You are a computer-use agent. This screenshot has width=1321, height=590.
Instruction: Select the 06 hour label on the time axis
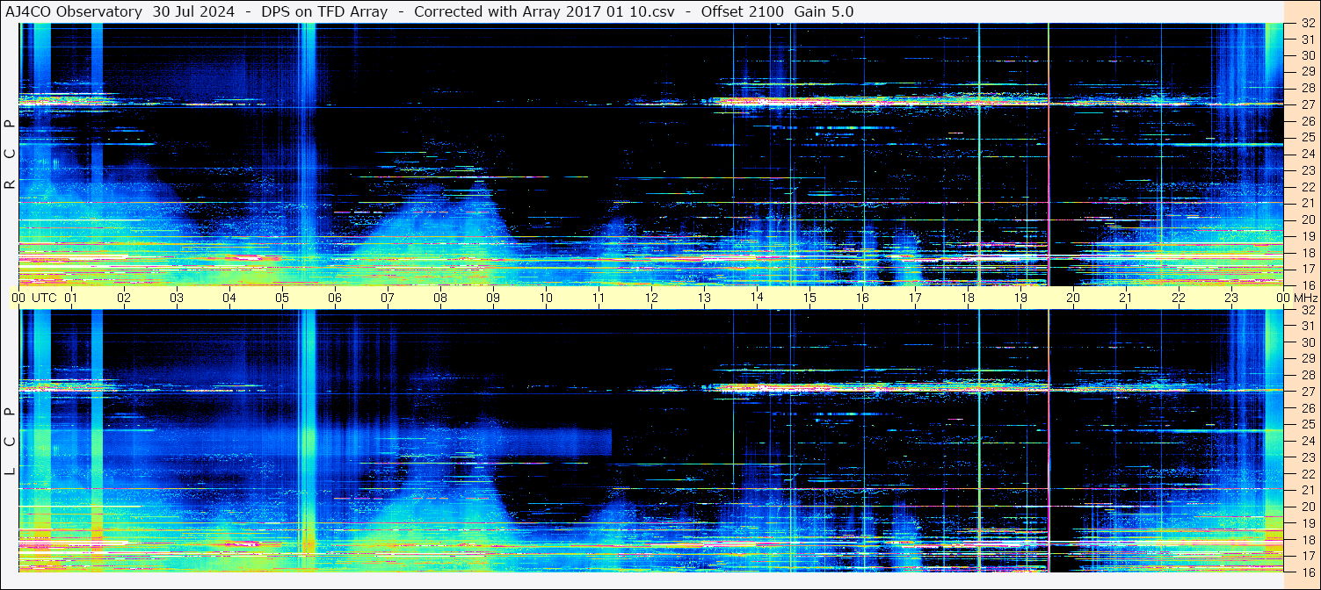point(335,298)
